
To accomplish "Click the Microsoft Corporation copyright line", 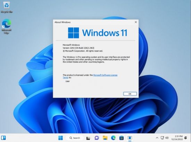I will tap(83, 51).
